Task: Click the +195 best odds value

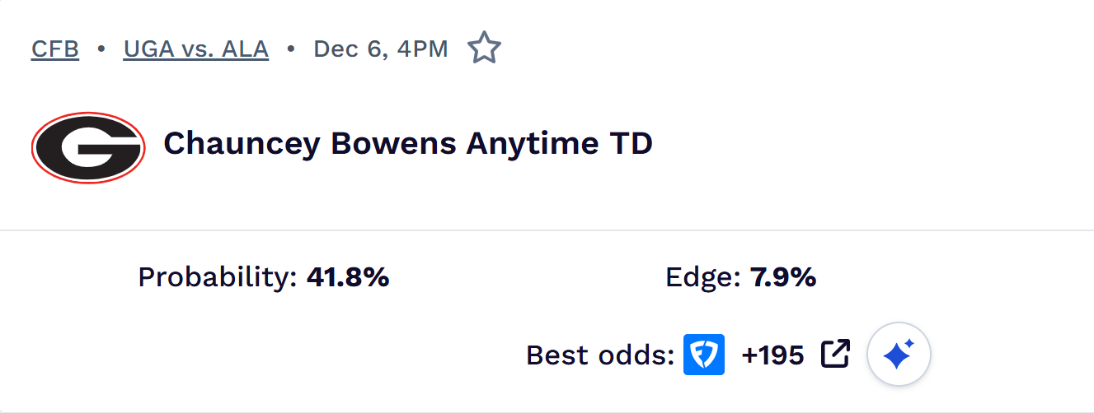Action: tap(772, 355)
